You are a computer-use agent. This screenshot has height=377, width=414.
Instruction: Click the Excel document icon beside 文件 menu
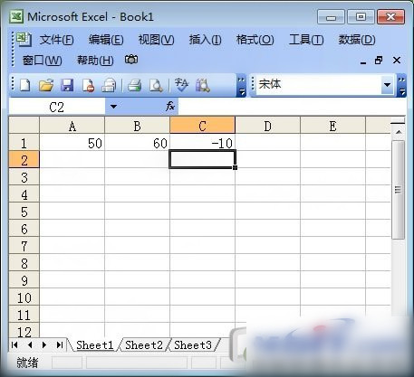(x=24, y=39)
